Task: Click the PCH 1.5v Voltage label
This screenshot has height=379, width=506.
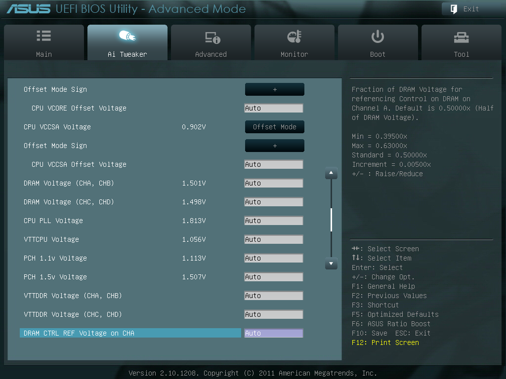Action: click(55, 277)
